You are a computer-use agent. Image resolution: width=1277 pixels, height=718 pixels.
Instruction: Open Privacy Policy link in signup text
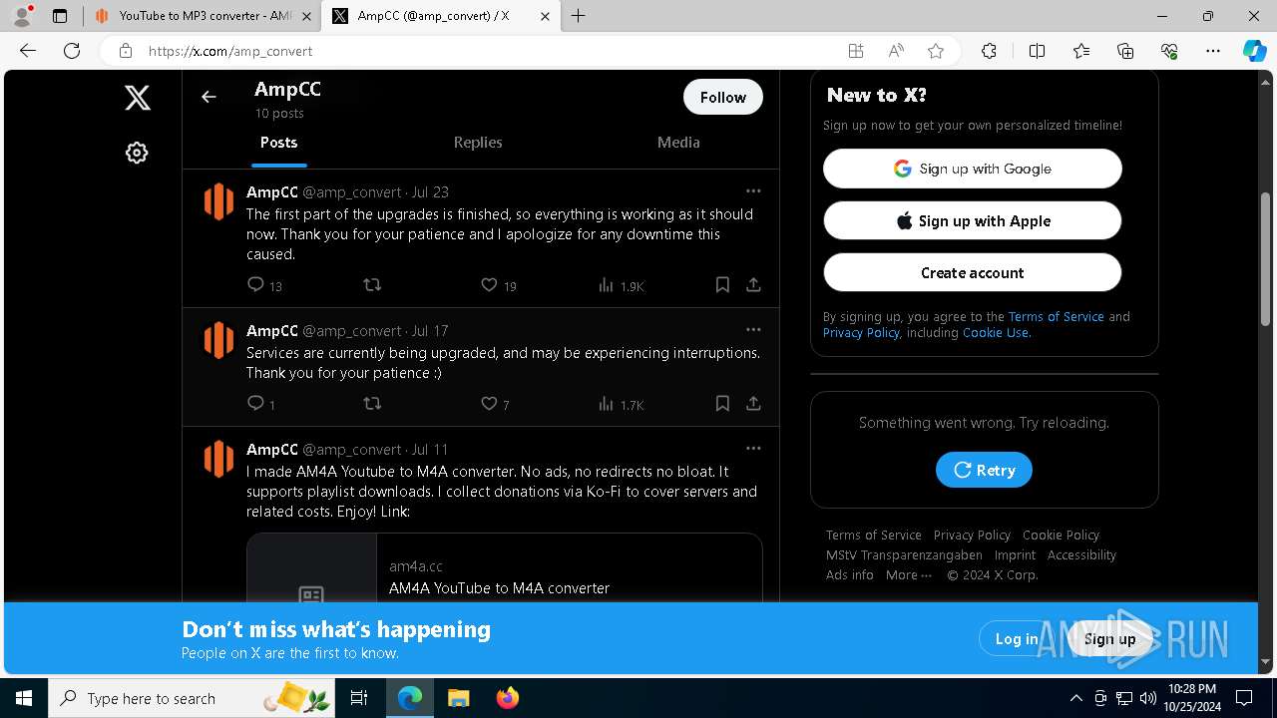[x=861, y=333]
